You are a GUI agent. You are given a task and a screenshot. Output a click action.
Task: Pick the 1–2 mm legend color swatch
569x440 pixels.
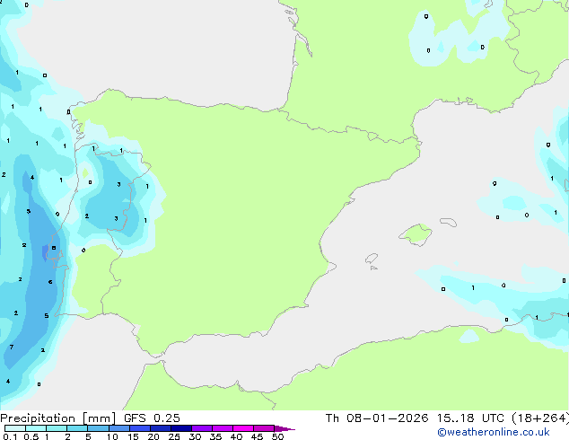[x=57, y=428]
